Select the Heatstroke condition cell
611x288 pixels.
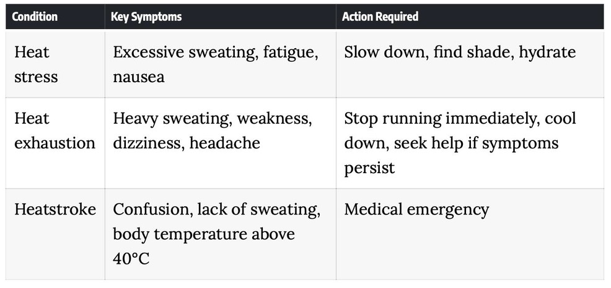tap(55, 234)
